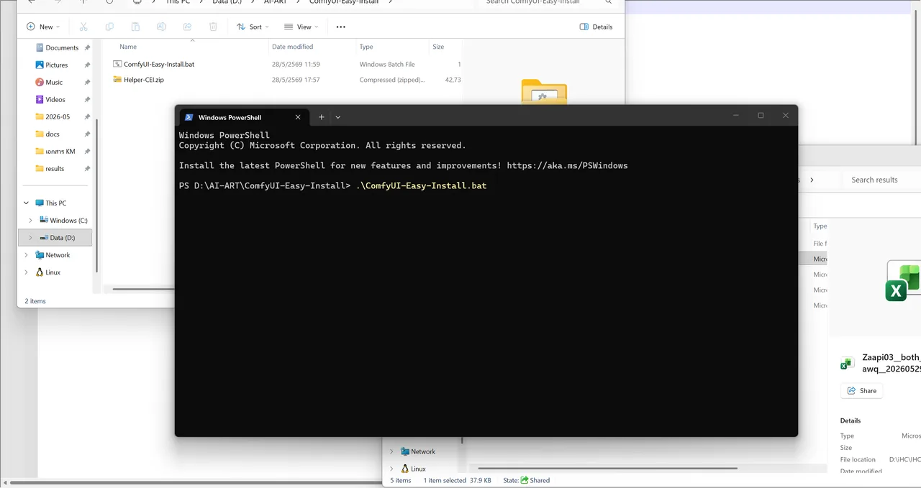Sort by Type column in front Explorer
The image size is (921, 488).
point(366,47)
